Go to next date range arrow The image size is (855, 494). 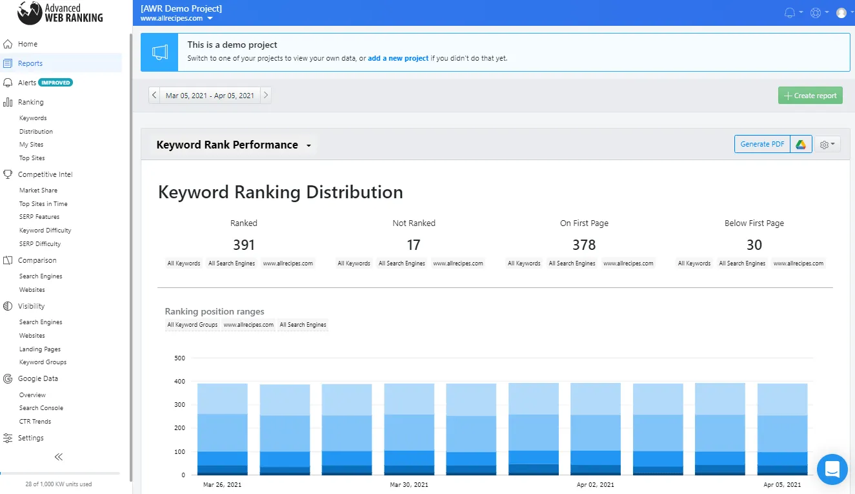[x=265, y=96]
